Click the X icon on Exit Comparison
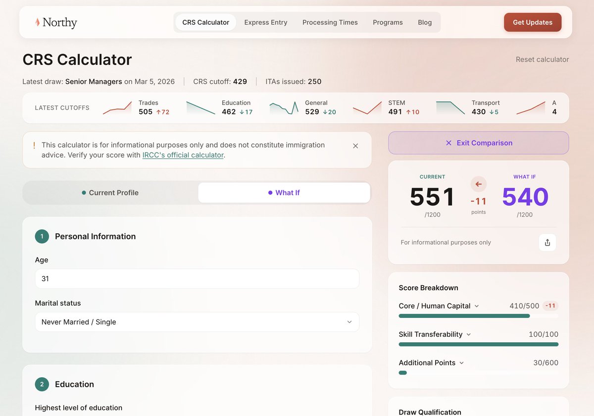594x416 pixels. [x=448, y=143]
